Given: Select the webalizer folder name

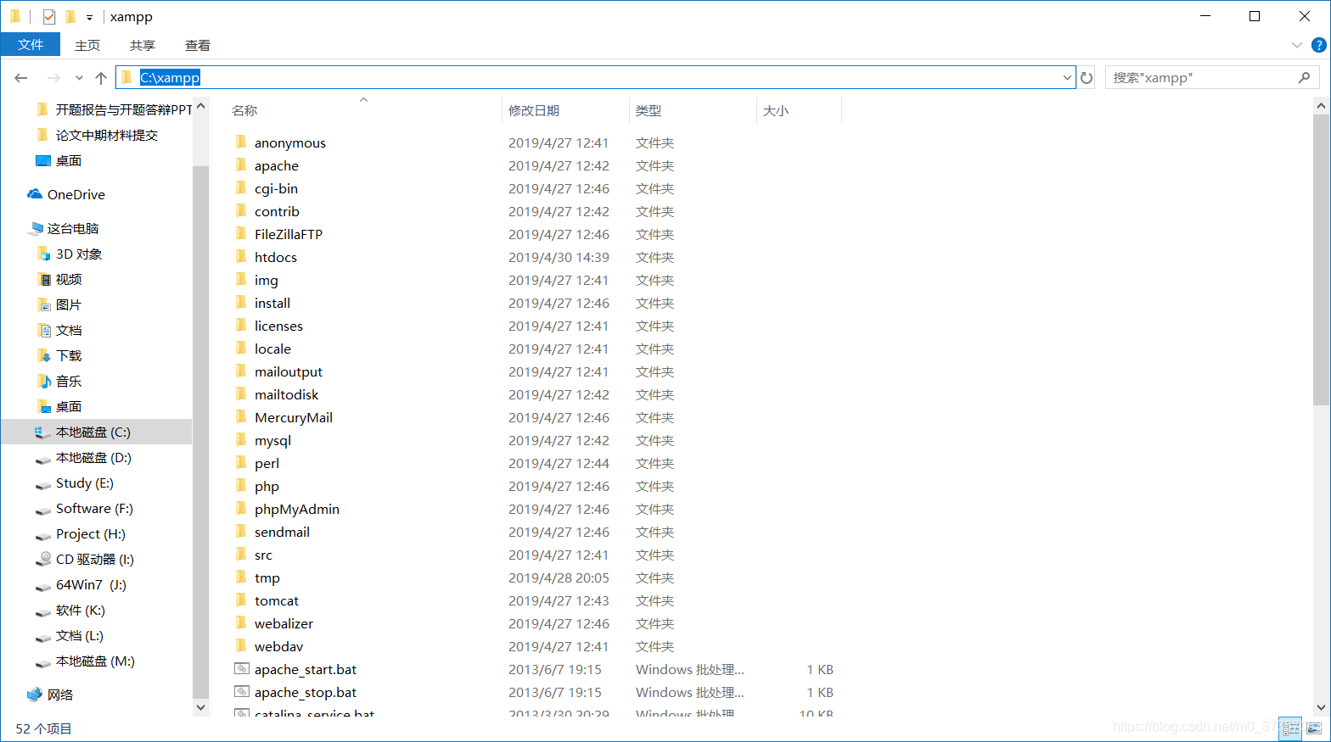Looking at the screenshot, I should point(284,623).
